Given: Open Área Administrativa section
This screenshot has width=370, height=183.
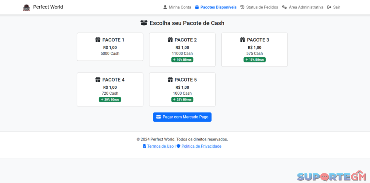Looking at the screenshot, I should click(306, 7).
